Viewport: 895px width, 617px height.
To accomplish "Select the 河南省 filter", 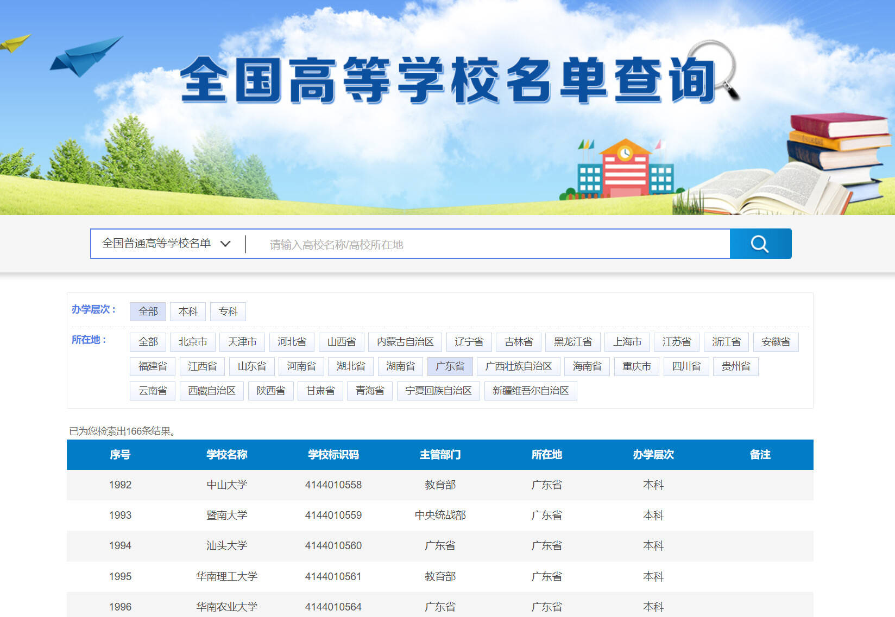I will [x=301, y=366].
